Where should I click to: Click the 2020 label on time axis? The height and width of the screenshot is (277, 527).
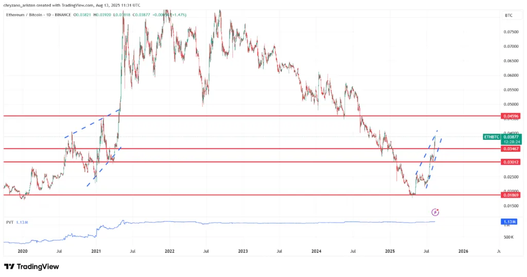pos(23,251)
